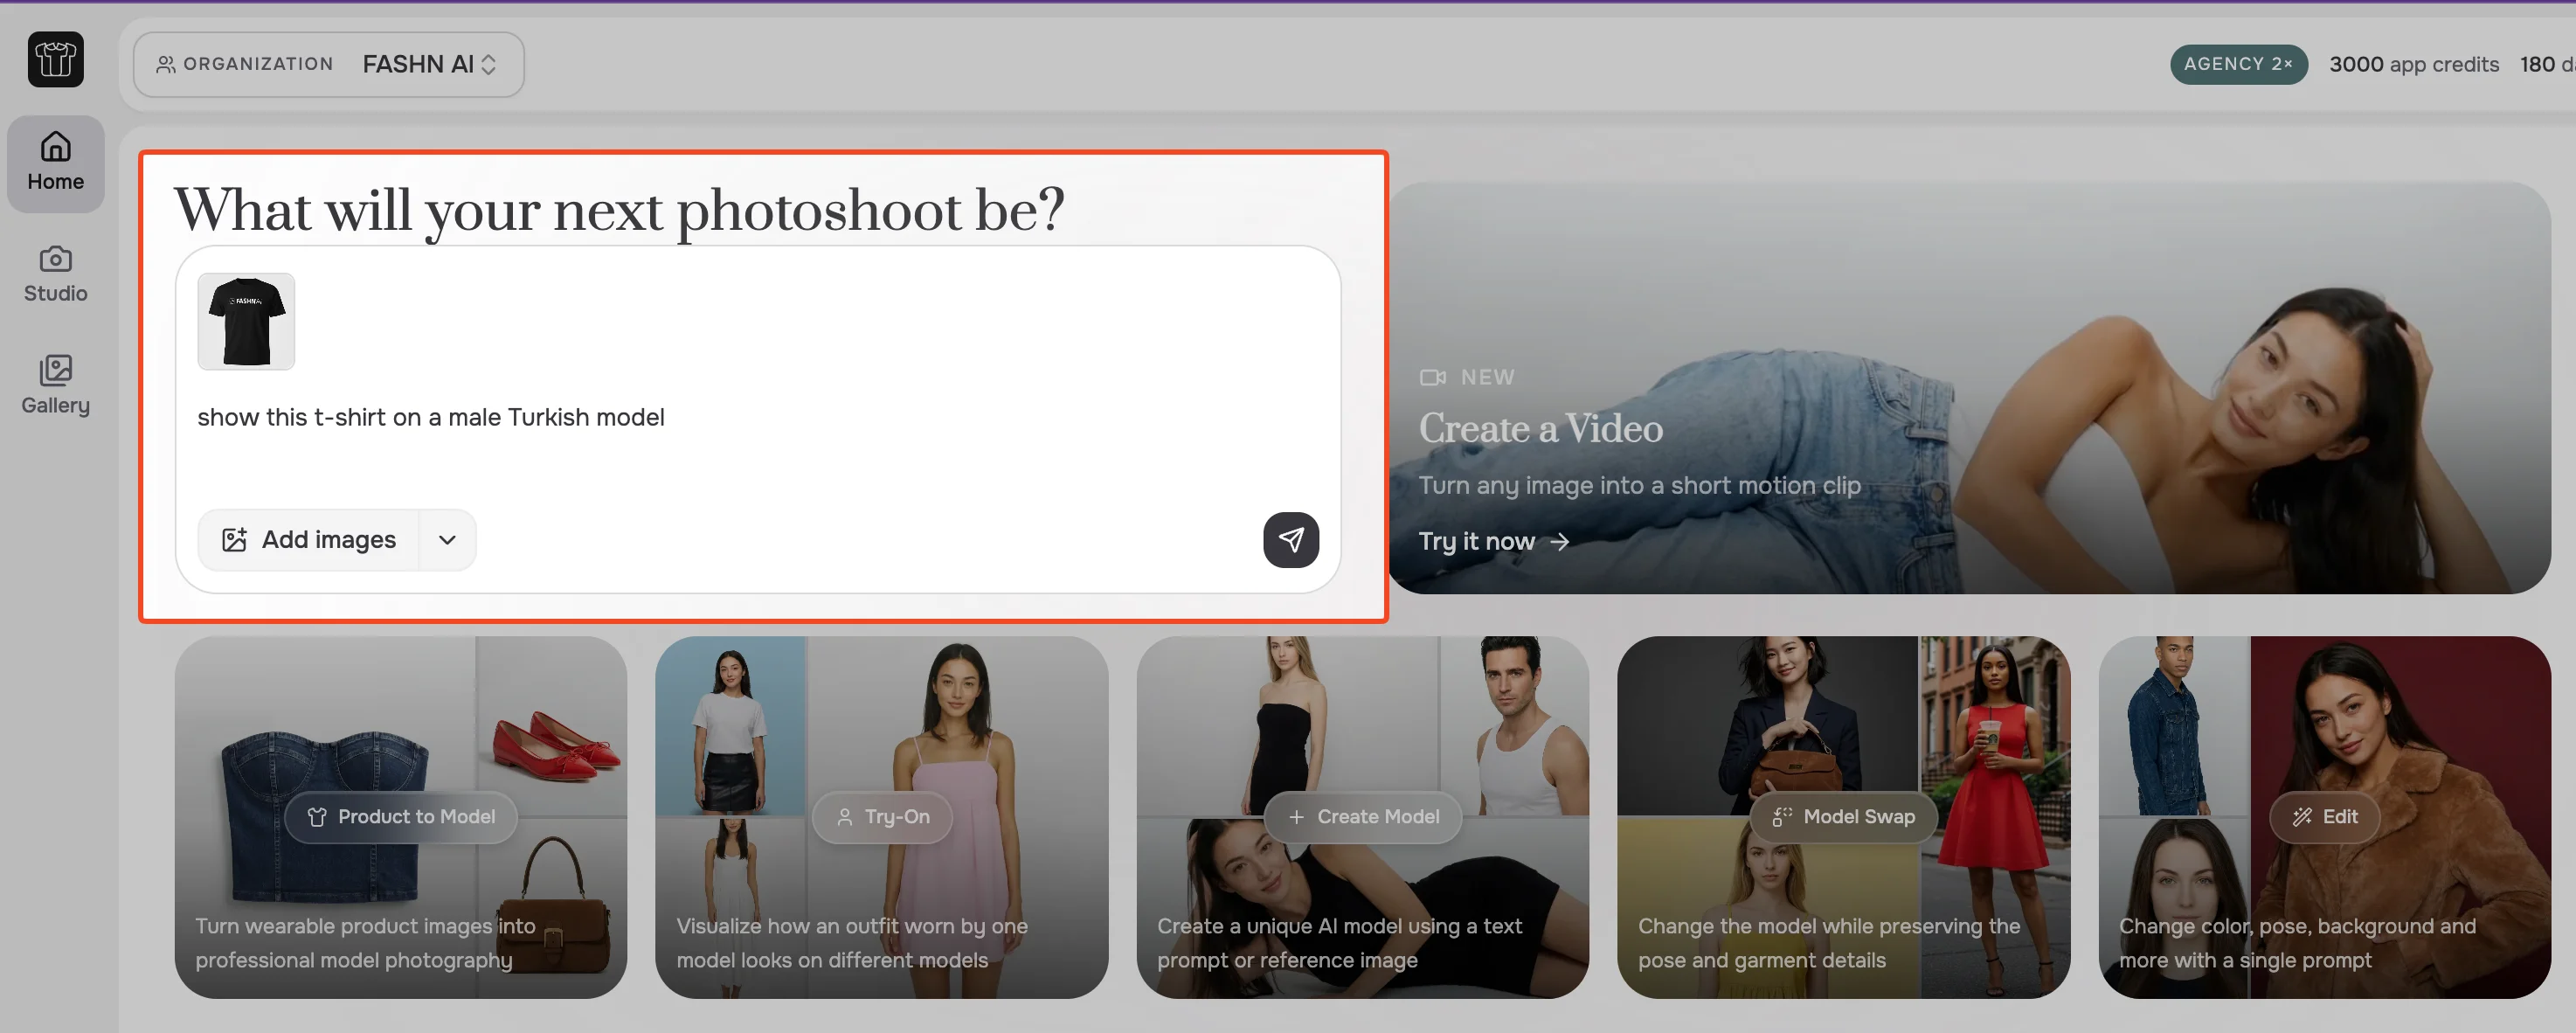The width and height of the screenshot is (2576, 1033).
Task: Expand the Add images dropdown chevron
Action: coord(447,540)
